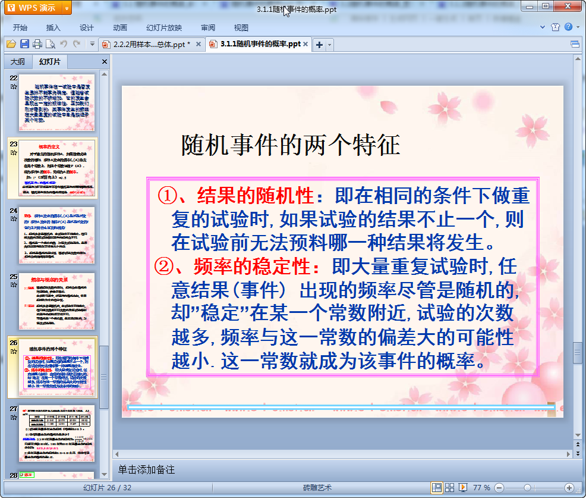The width and height of the screenshot is (586, 498).
Task: Expand the dropdown arrow next to Help
Action: click(x=578, y=27)
